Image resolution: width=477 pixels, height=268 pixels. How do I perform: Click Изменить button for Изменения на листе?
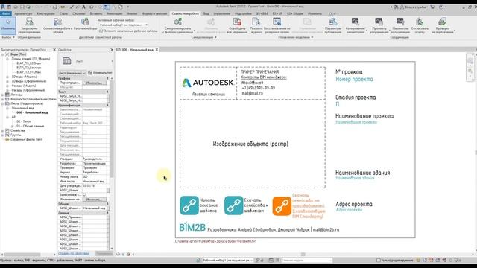(x=94, y=200)
